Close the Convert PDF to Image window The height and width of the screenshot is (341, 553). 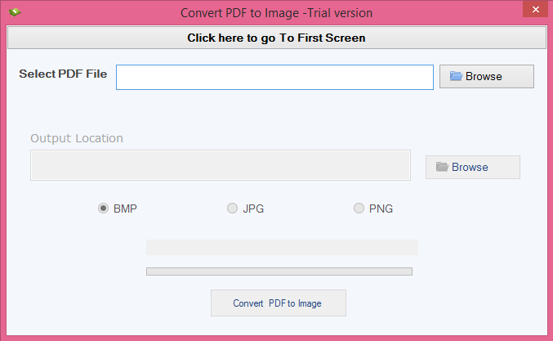point(535,10)
